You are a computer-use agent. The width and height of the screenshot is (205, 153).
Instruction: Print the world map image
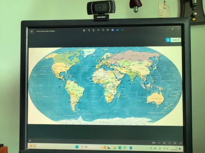tap(108, 30)
